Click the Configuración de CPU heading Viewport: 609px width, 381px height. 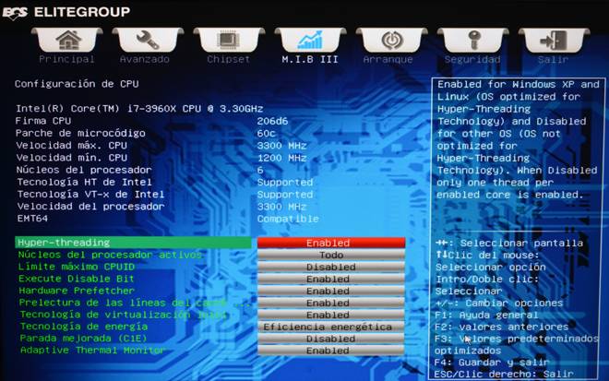coord(77,84)
